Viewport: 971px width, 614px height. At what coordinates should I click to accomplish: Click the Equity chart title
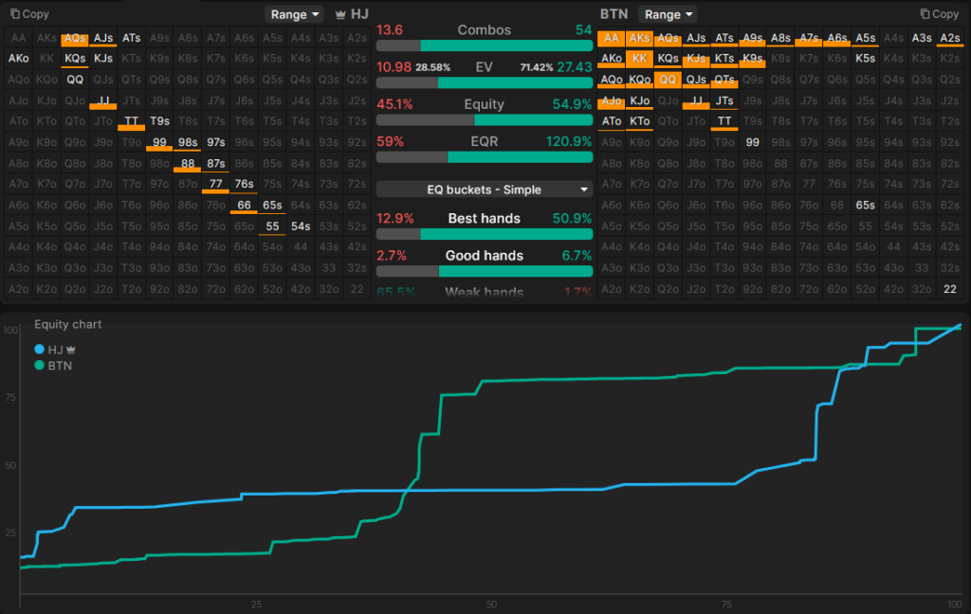pos(67,324)
